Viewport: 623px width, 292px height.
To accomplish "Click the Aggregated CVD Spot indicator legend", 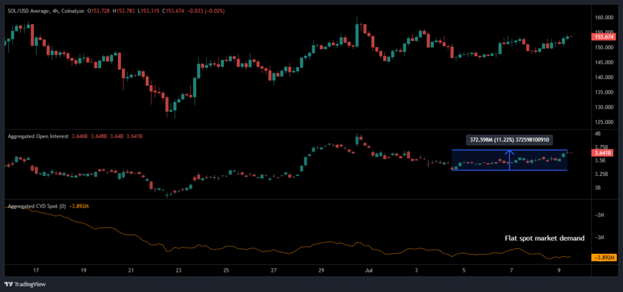I will pyautogui.click(x=37, y=206).
